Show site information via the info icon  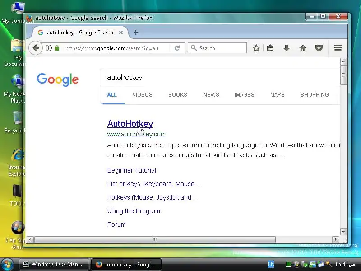(x=49, y=48)
